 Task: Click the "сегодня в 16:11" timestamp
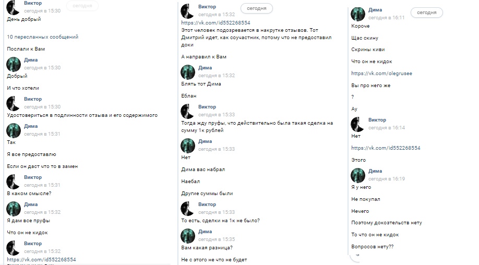(387, 18)
